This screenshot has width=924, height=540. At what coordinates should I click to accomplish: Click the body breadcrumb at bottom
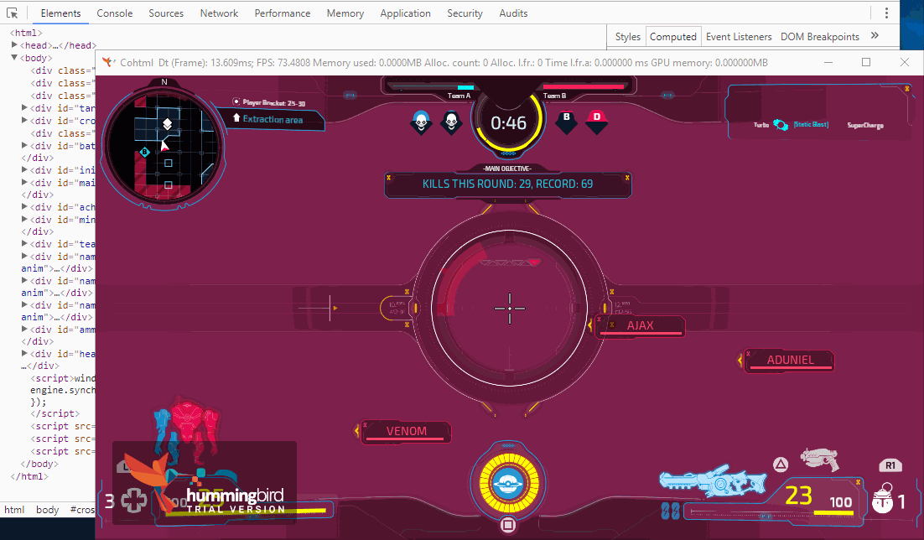click(47, 510)
